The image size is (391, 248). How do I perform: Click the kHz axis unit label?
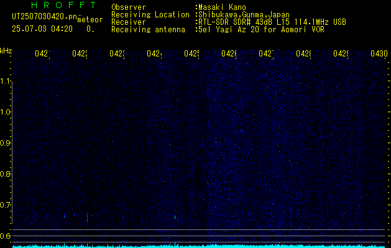coord(6,51)
